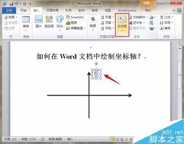The width and height of the screenshot is (184, 144).
Task: Click the 艺术字 WordArt button
Action: pyautogui.click(x=137, y=23)
